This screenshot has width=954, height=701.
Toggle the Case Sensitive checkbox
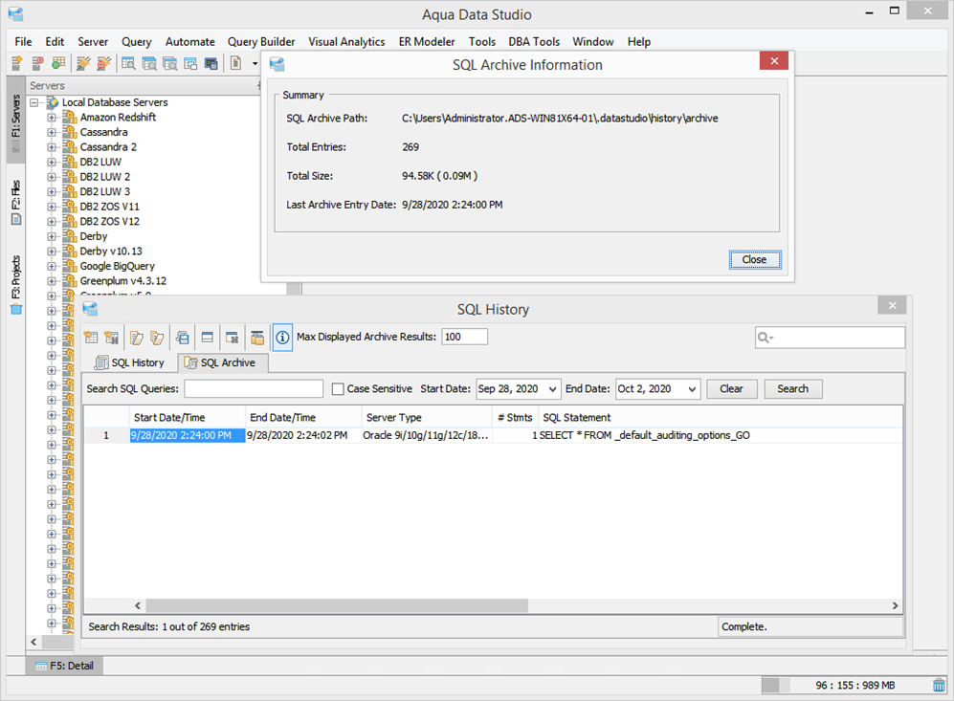click(338, 389)
